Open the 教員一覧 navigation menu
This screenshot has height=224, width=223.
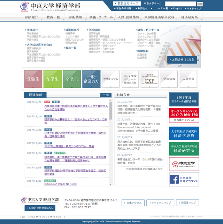[x=53, y=17]
